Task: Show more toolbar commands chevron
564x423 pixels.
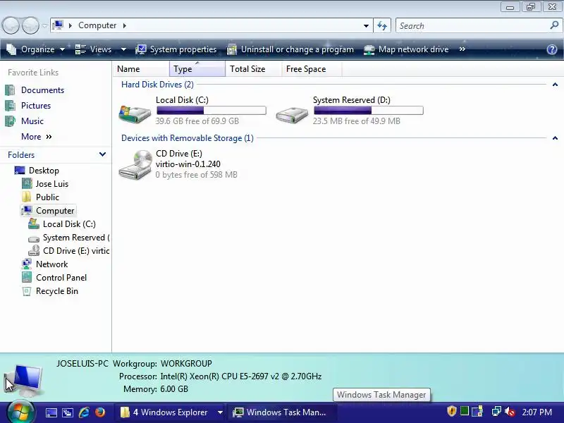Action: pyautogui.click(x=462, y=49)
